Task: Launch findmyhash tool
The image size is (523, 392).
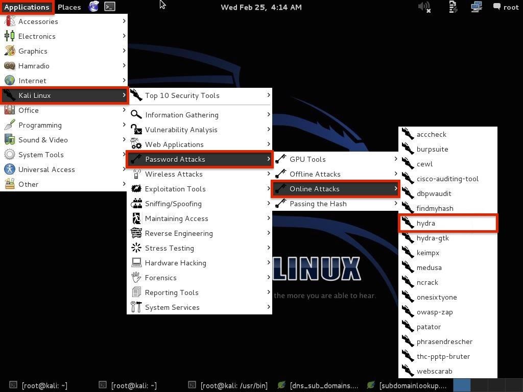Action: (x=447, y=208)
